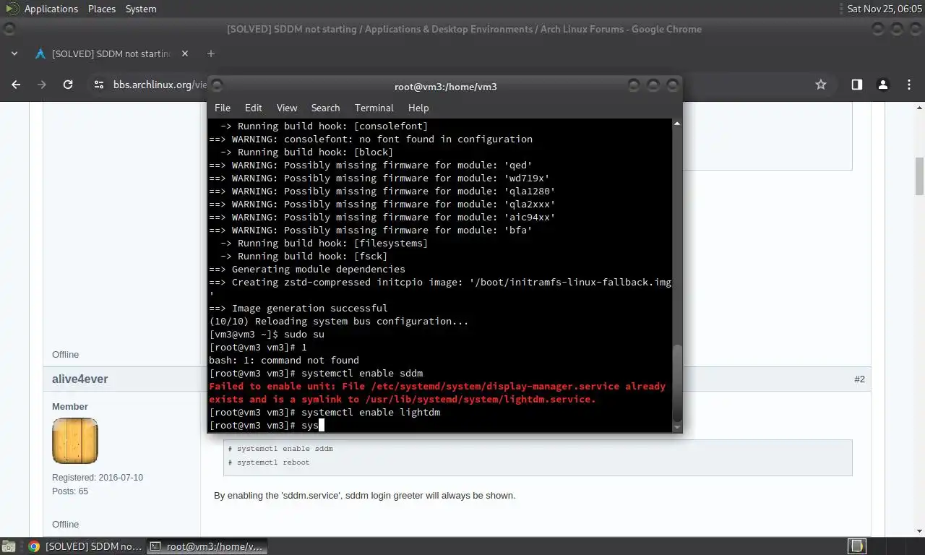Click the terminal title bar 'root@vm3:/home/vm3'

click(445, 86)
